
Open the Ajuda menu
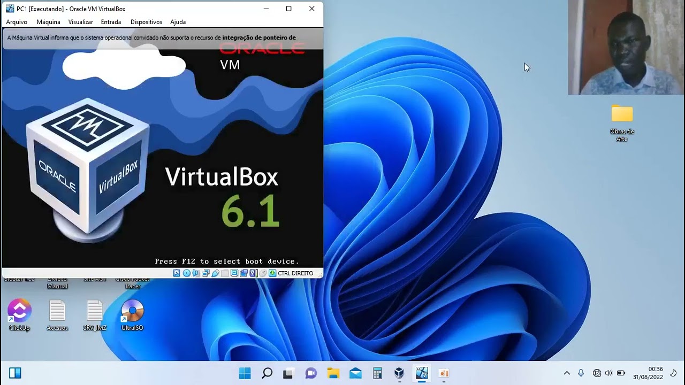[x=178, y=22]
